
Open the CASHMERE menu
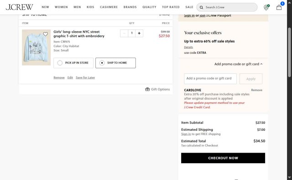click(109, 7)
